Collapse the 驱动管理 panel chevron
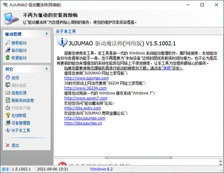 coord(47,34)
